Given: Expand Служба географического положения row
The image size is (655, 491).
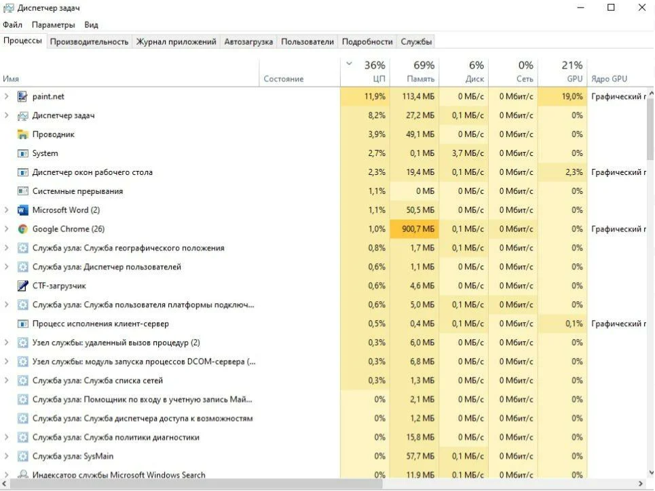Looking at the screenshot, I should (6, 248).
